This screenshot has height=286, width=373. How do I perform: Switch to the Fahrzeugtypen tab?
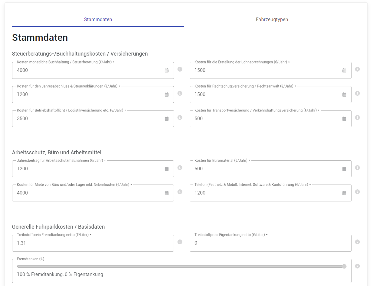[x=272, y=19]
